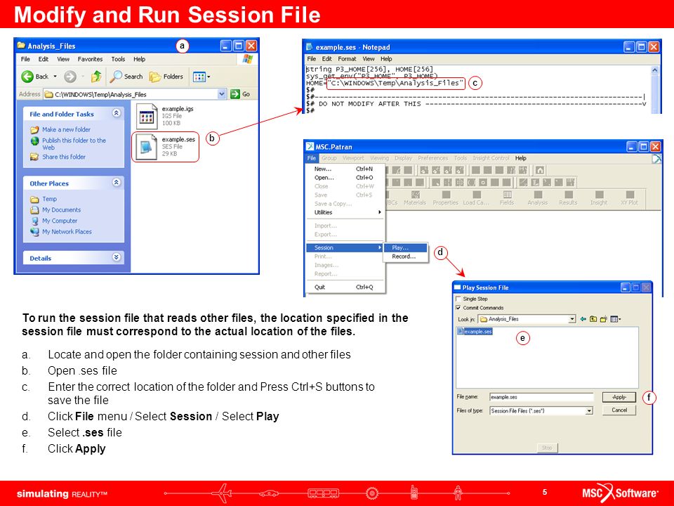Open View Menu icon in Play Session File
This screenshot has width=674, height=506.
616,319
